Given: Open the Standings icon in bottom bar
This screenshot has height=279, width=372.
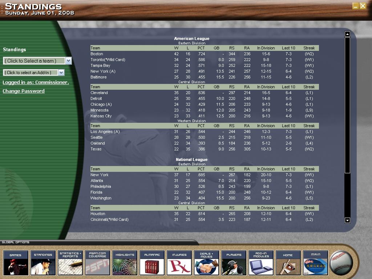Looking at the screenshot, I should pos(43,263).
